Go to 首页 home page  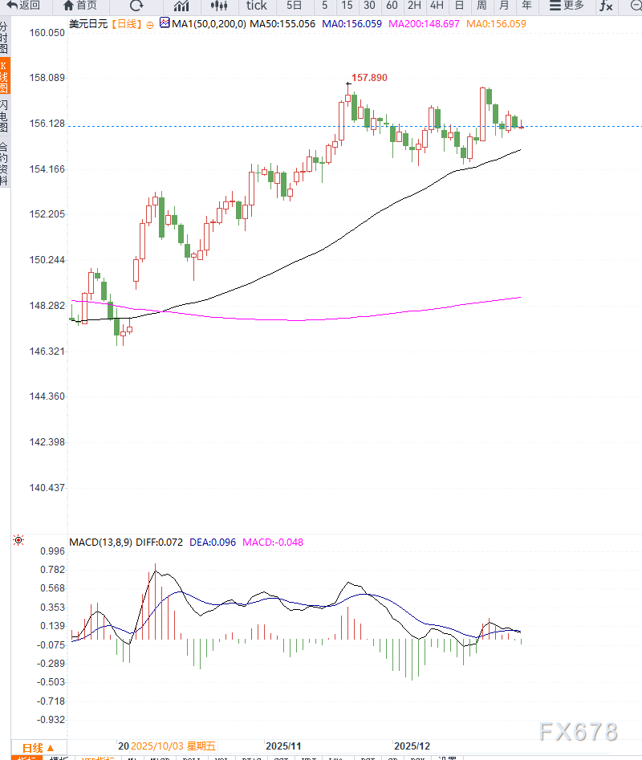tap(79, 5)
